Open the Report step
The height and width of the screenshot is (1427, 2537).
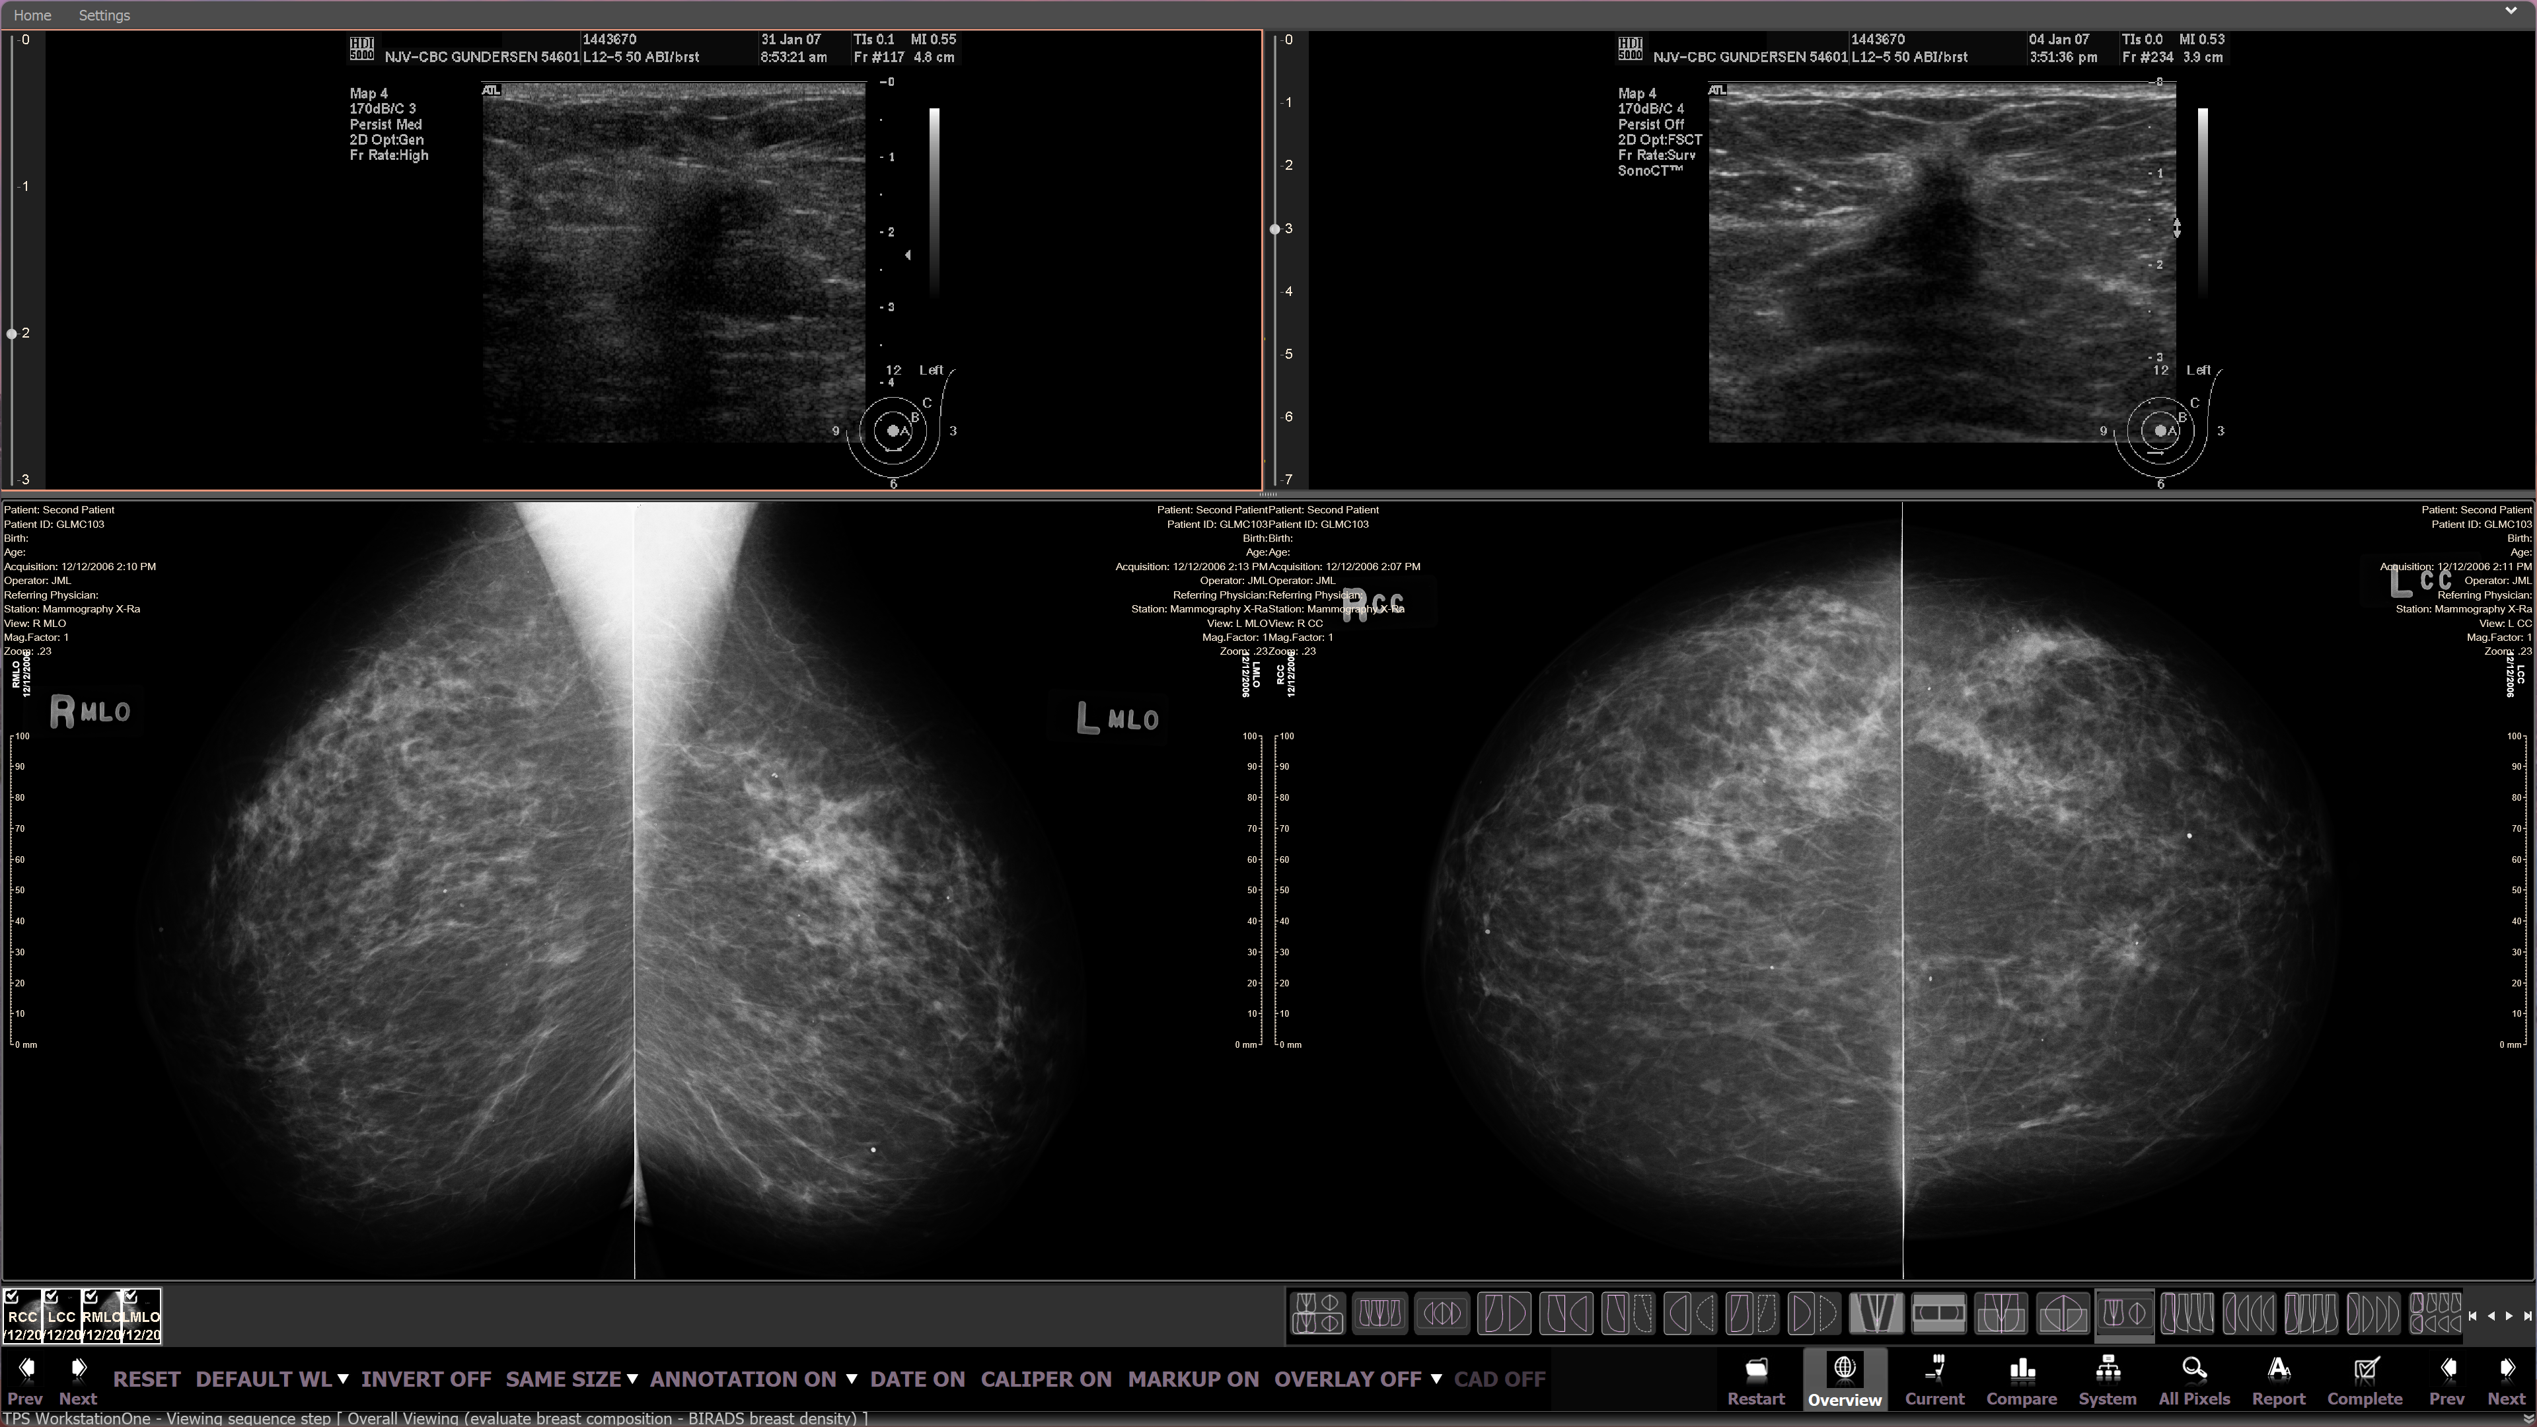click(2278, 1379)
